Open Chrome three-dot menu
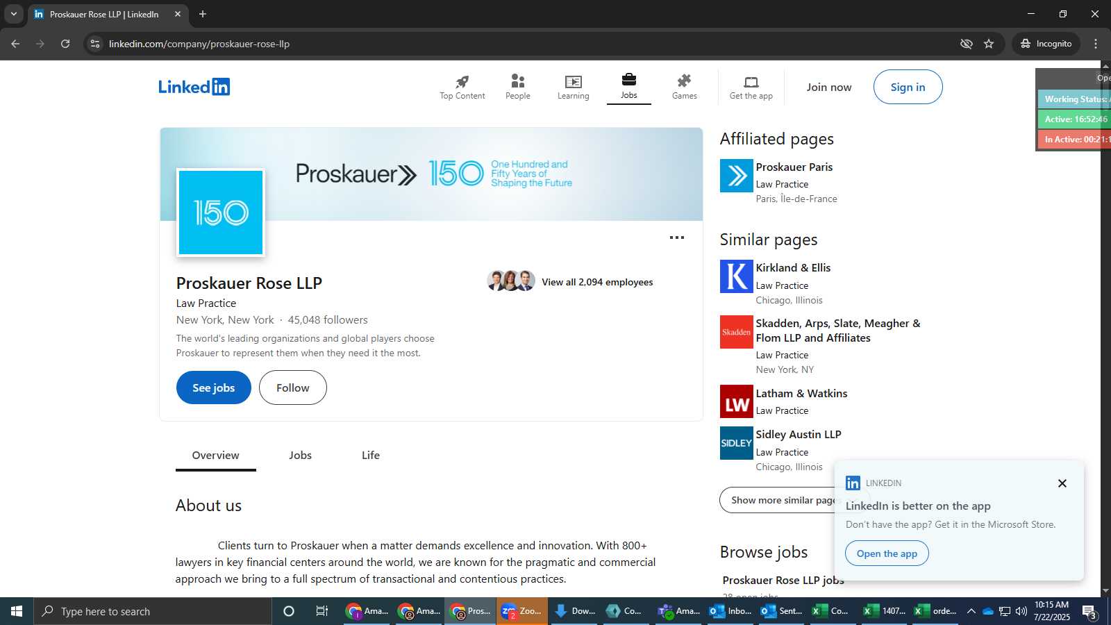 point(1096,44)
